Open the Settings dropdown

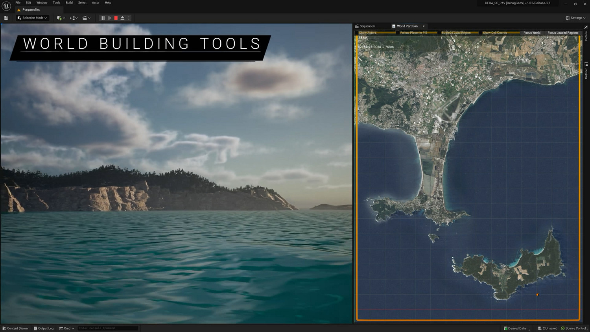[575, 18]
